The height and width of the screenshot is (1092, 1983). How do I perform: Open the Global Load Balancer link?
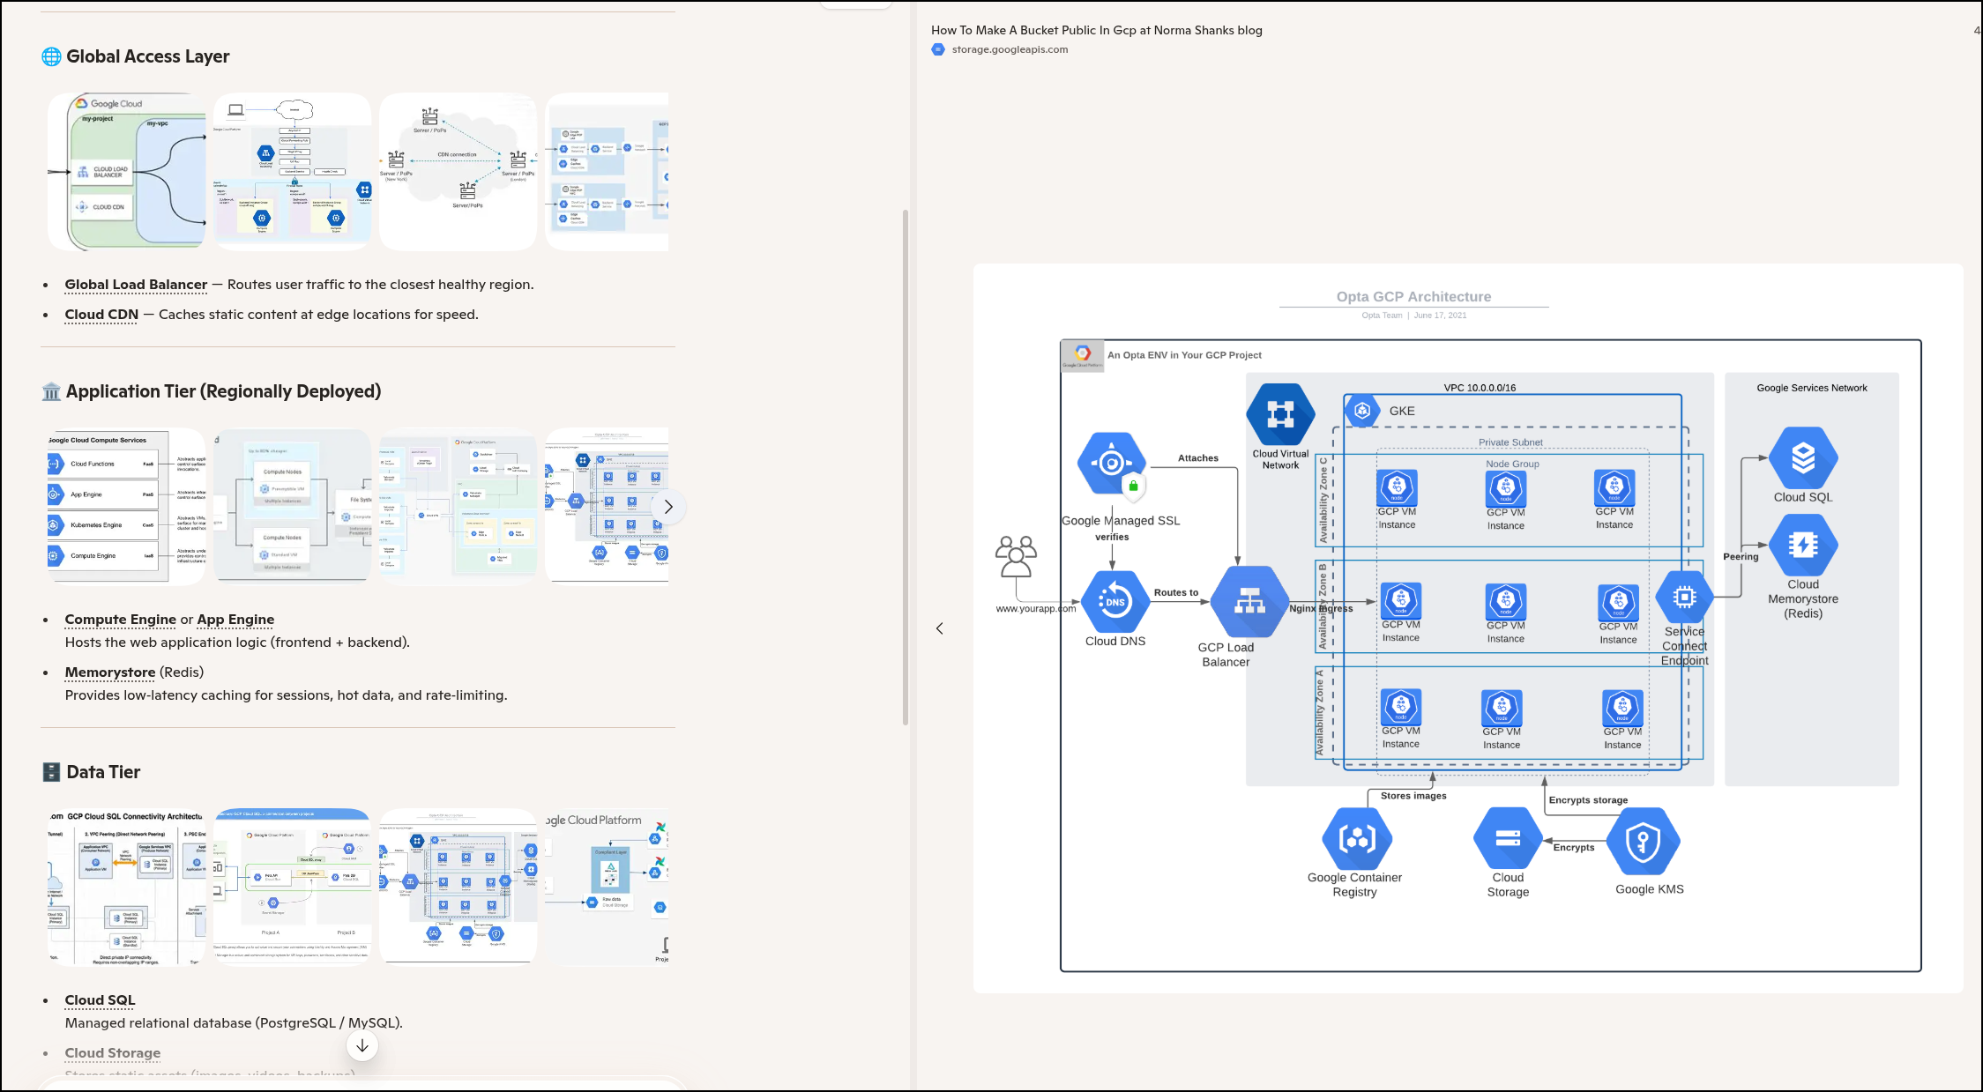(x=136, y=285)
